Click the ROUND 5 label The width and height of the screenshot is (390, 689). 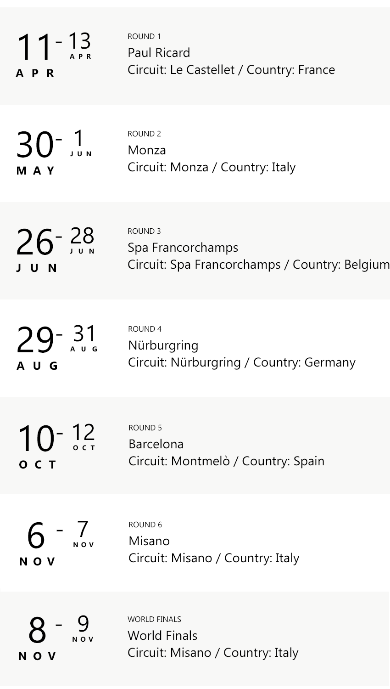(x=145, y=428)
